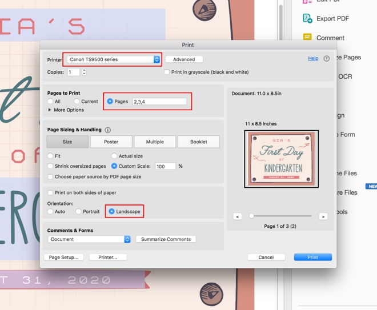Click the document scrollbar behind the dialog
This screenshot has height=310, width=377.
[280, 22]
